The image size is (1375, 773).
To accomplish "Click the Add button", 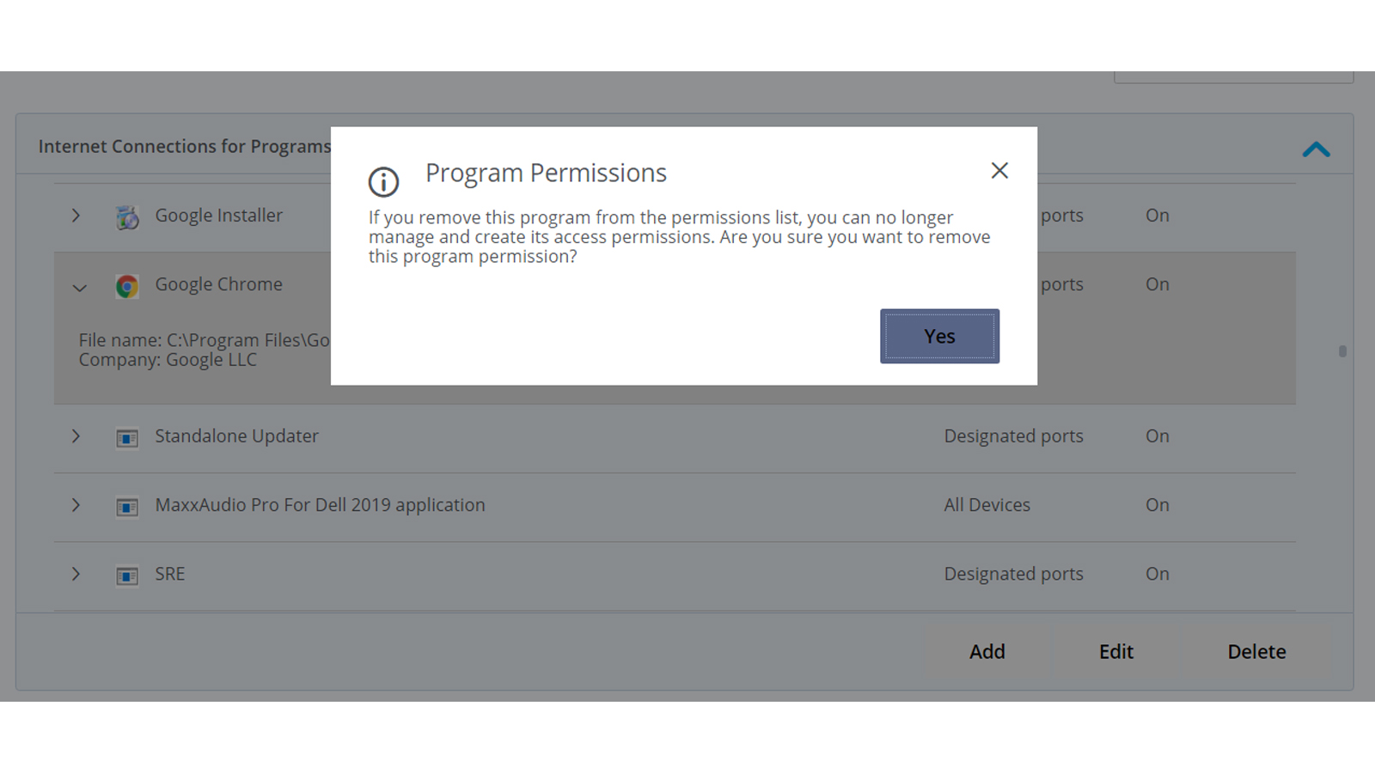I will coord(987,652).
